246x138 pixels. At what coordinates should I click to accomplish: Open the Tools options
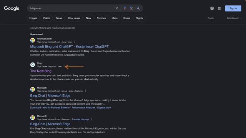tap(211, 18)
